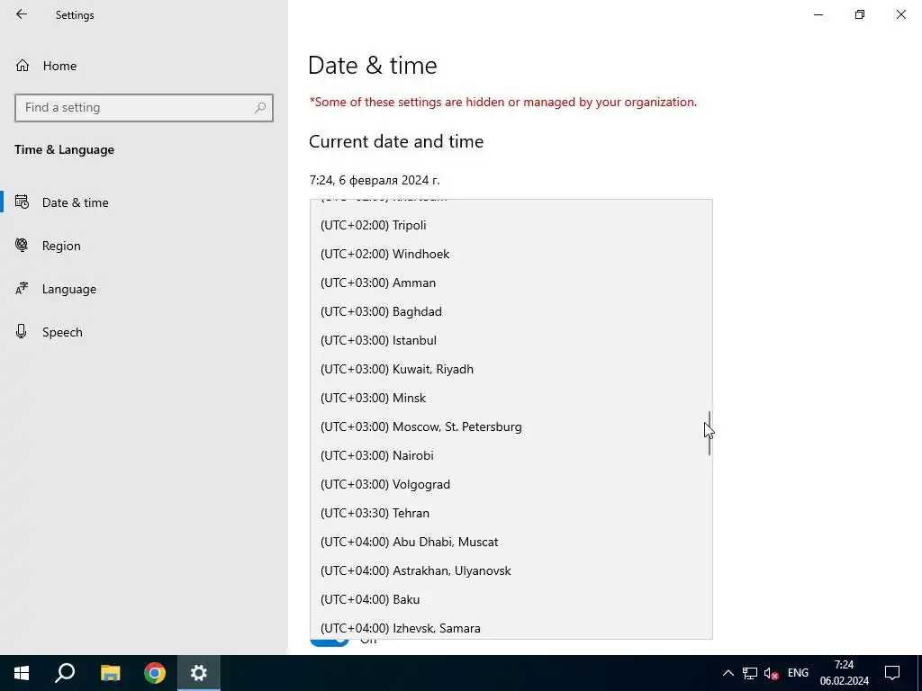Open the notification Action Center

892,673
